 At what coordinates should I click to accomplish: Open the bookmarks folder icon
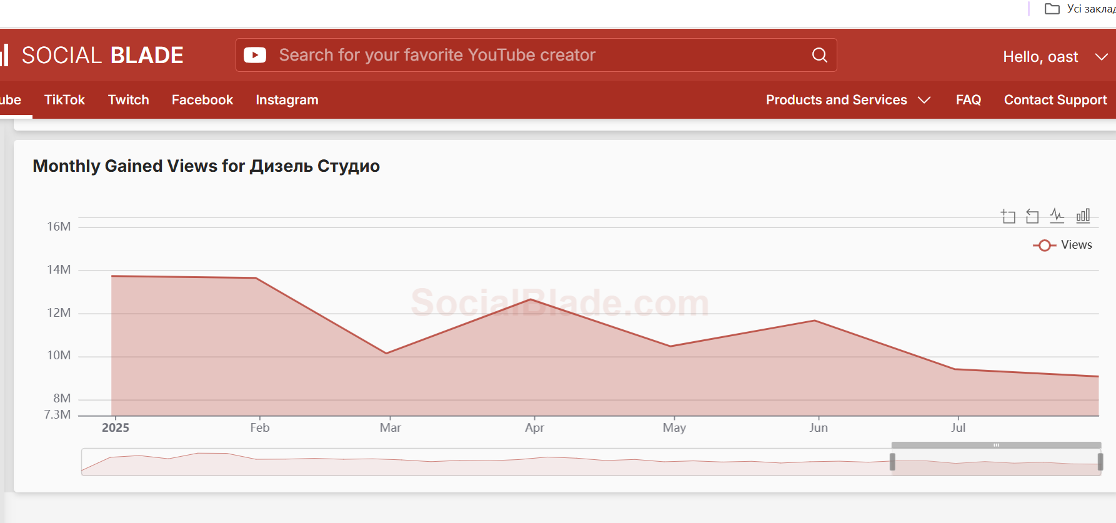tap(1052, 9)
